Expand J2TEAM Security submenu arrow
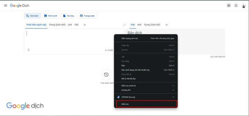249x116 pixels. (x=173, y=97)
